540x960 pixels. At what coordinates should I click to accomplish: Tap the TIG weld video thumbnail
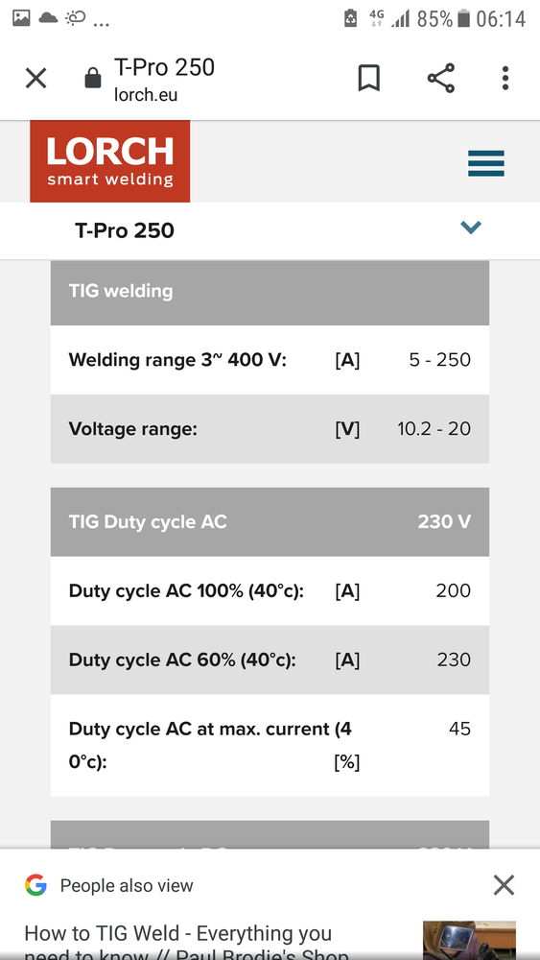coord(469,941)
